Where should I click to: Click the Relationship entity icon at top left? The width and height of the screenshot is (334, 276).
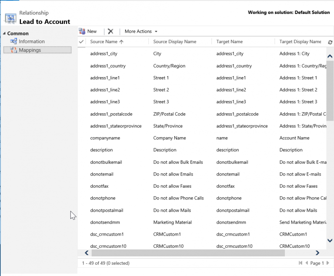point(10,18)
